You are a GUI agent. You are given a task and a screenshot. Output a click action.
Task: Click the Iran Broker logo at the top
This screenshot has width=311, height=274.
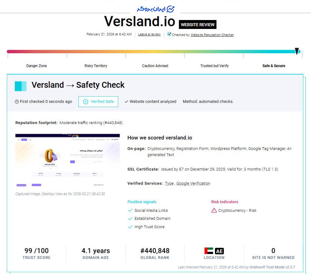coord(155,9)
